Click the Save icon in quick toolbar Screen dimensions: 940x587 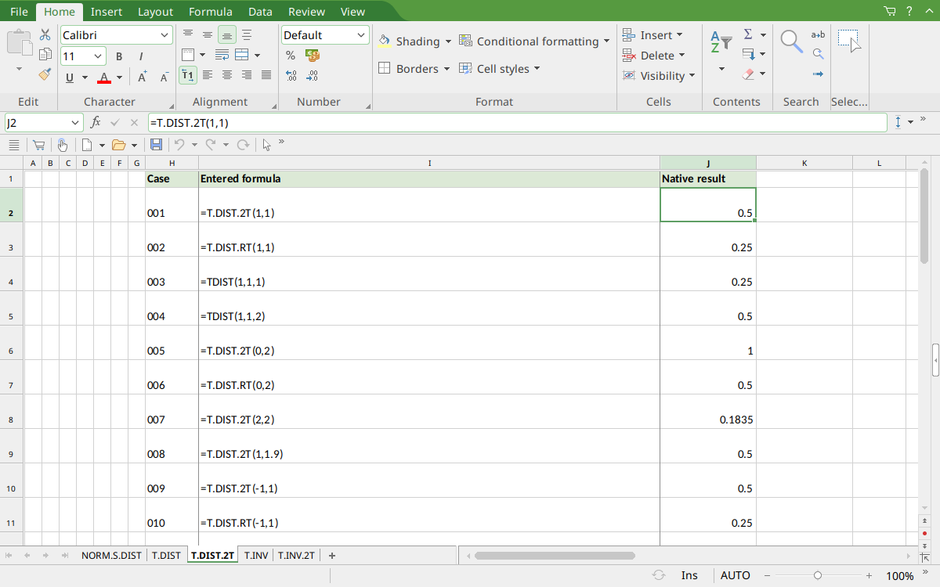156,145
